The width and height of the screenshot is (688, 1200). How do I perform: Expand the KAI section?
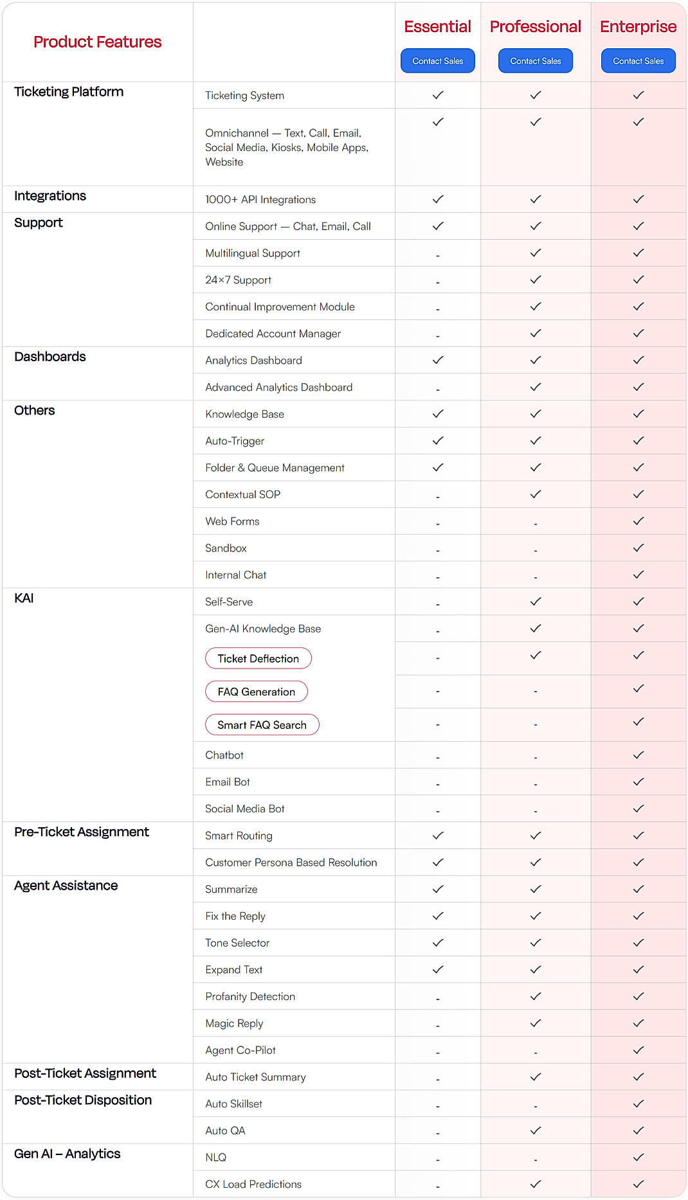[x=23, y=598]
